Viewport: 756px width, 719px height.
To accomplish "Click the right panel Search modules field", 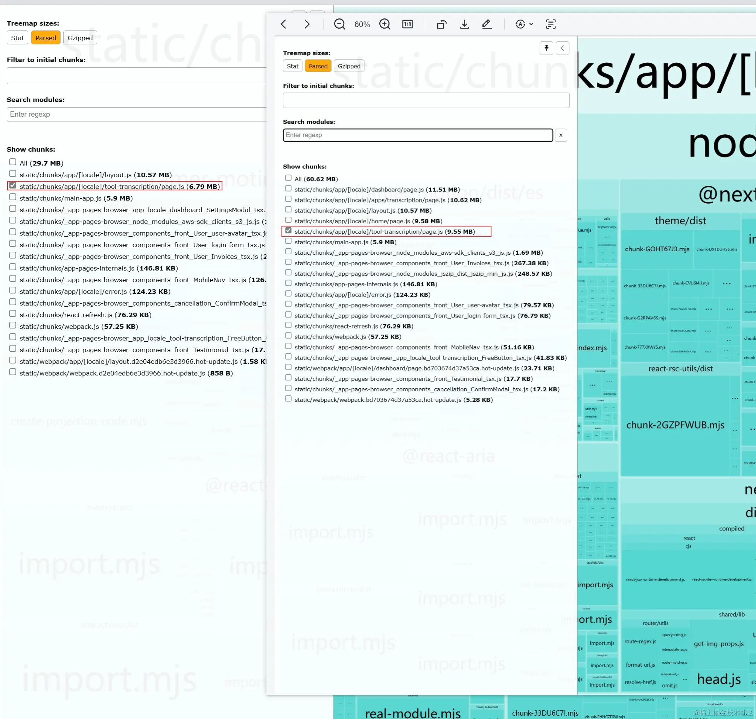I will pos(417,135).
